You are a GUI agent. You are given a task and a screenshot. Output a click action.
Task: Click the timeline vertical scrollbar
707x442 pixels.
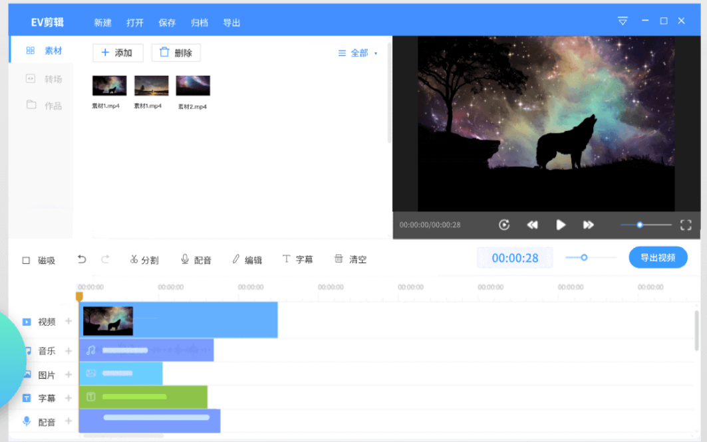[696, 330]
